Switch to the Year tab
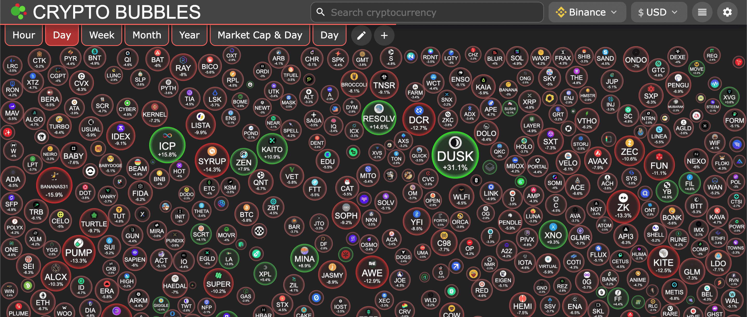The image size is (747, 317). [x=189, y=35]
